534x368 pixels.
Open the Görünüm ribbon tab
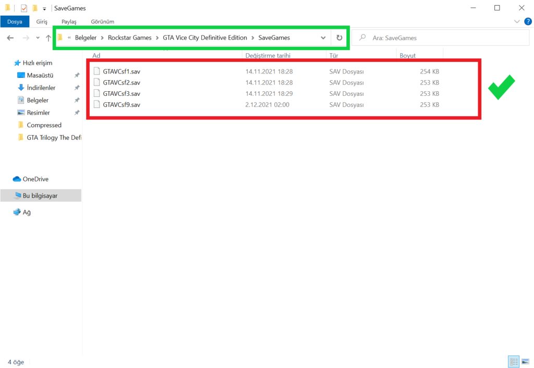(103, 21)
